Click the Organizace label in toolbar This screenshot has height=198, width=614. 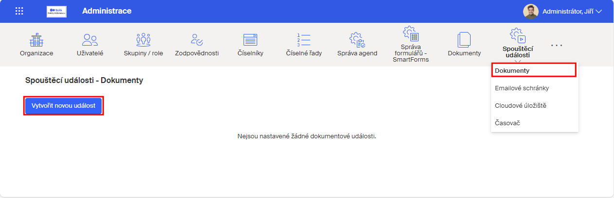(x=36, y=53)
